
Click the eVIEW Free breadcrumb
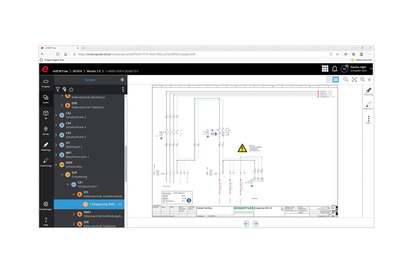[60, 71]
